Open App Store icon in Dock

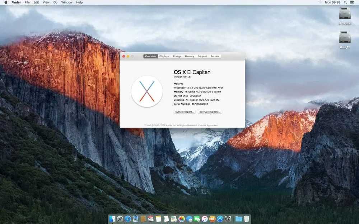pyautogui.click(x=220, y=219)
